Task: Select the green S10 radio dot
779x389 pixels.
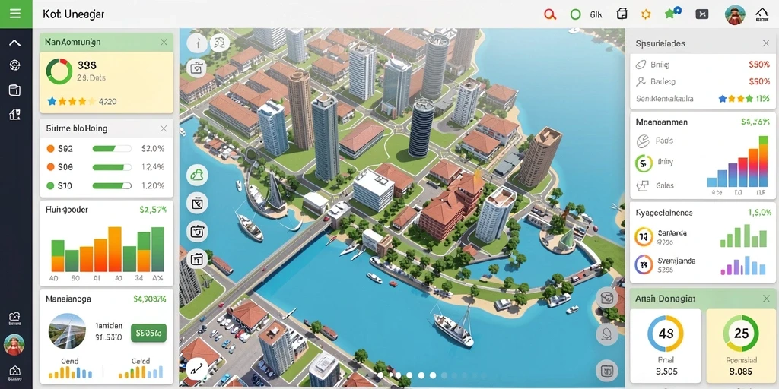Action: (50, 185)
